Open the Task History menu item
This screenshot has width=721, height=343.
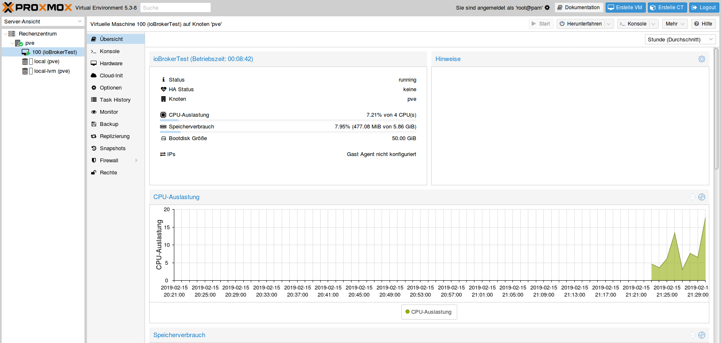pos(116,100)
